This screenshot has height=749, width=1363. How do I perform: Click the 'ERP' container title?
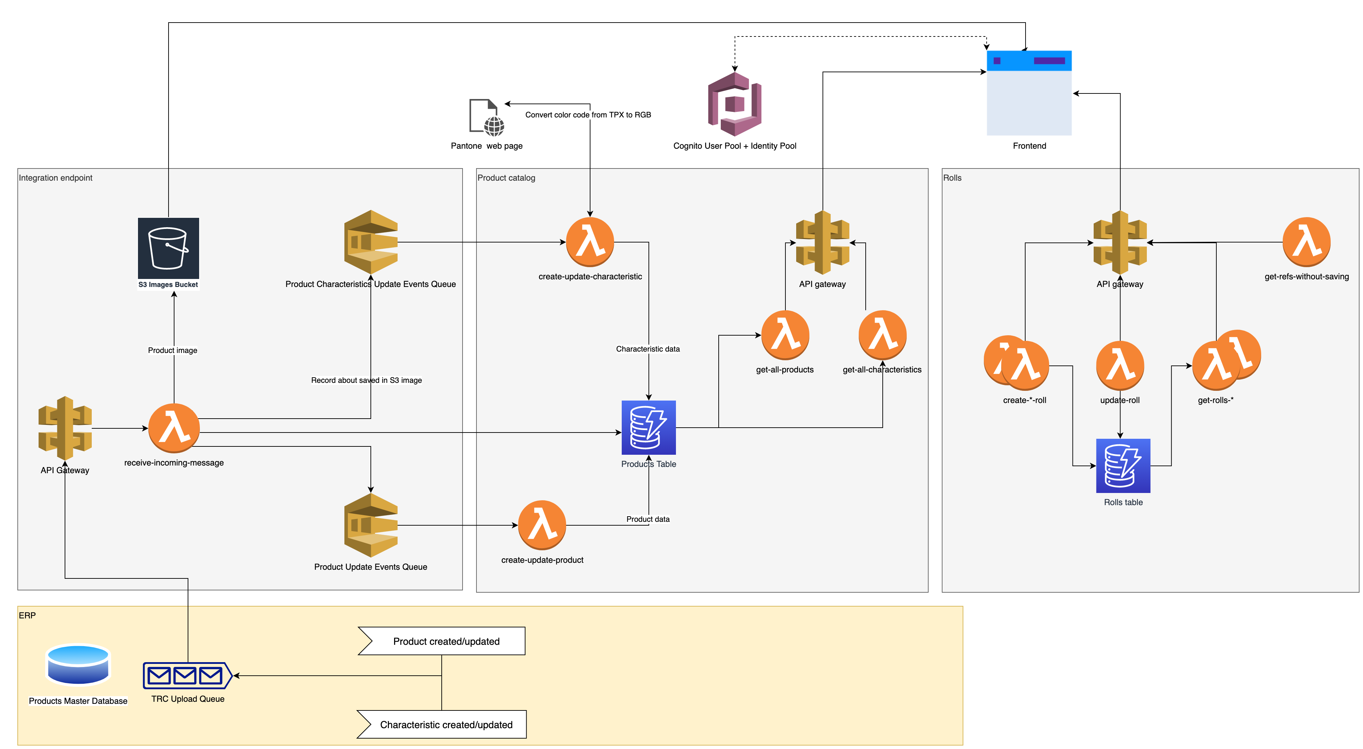click(27, 615)
